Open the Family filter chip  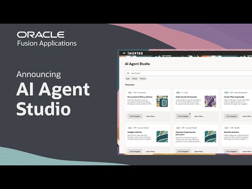(134, 79)
